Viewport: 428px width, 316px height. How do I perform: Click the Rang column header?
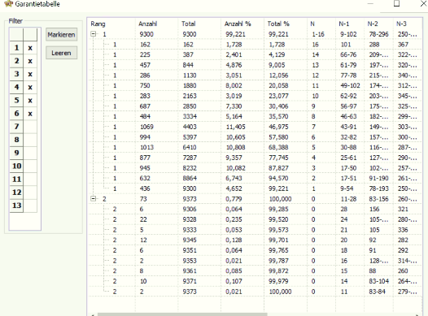111,24
